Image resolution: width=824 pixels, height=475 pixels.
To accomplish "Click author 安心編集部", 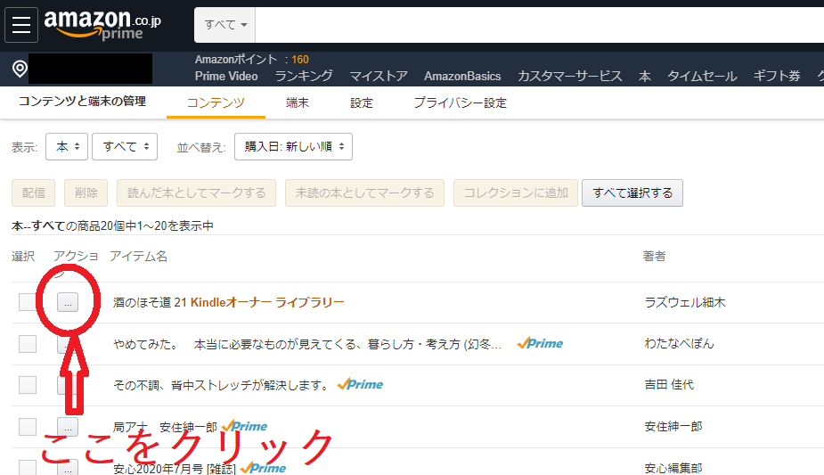I will tap(673, 468).
